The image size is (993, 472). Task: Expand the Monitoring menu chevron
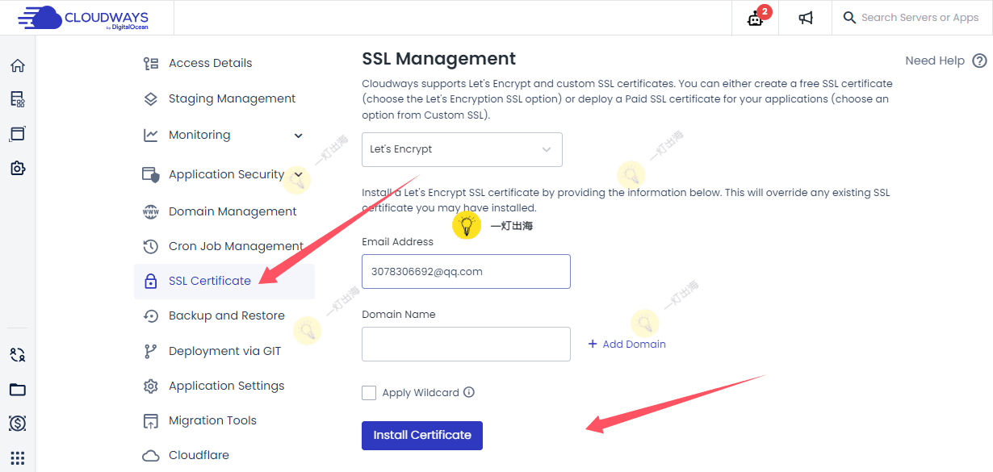pyautogui.click(x=298, y=136)
